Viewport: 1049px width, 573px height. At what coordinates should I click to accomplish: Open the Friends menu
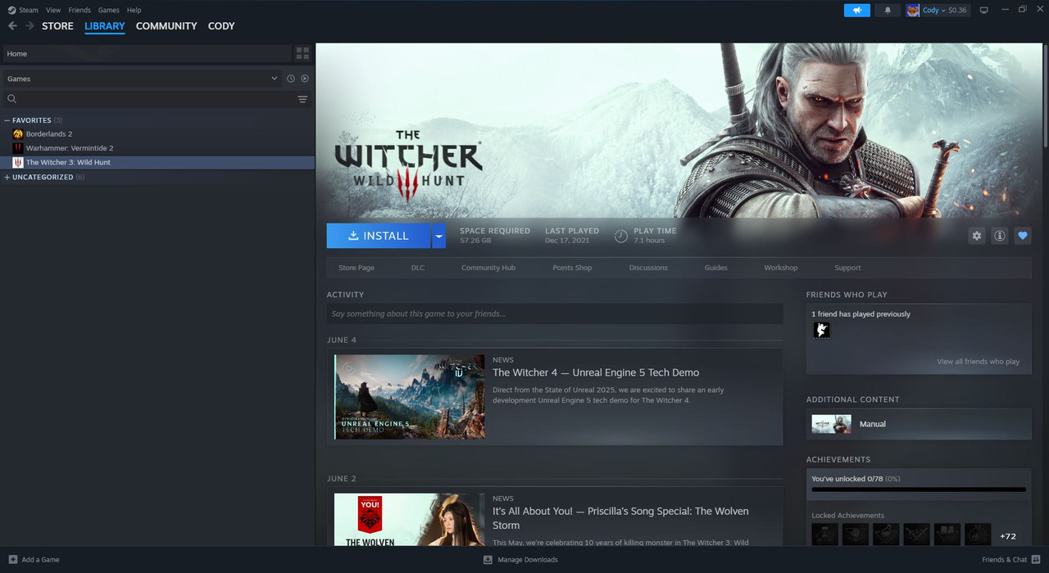[x=79, y=10]
